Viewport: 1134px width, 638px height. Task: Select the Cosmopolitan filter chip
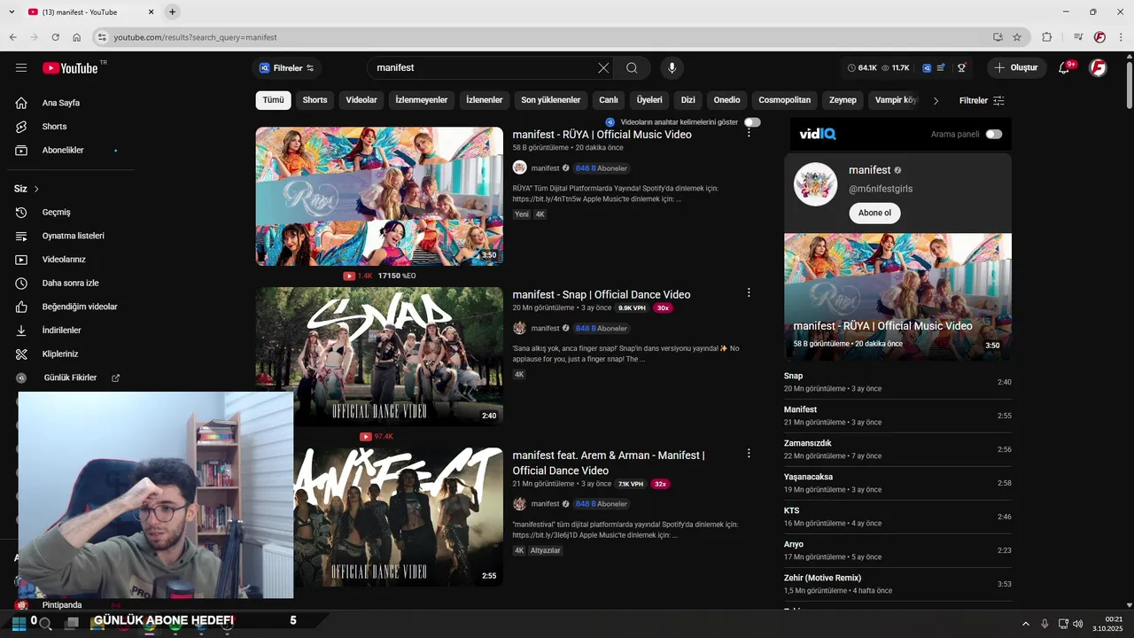click(x=784, y=100)
